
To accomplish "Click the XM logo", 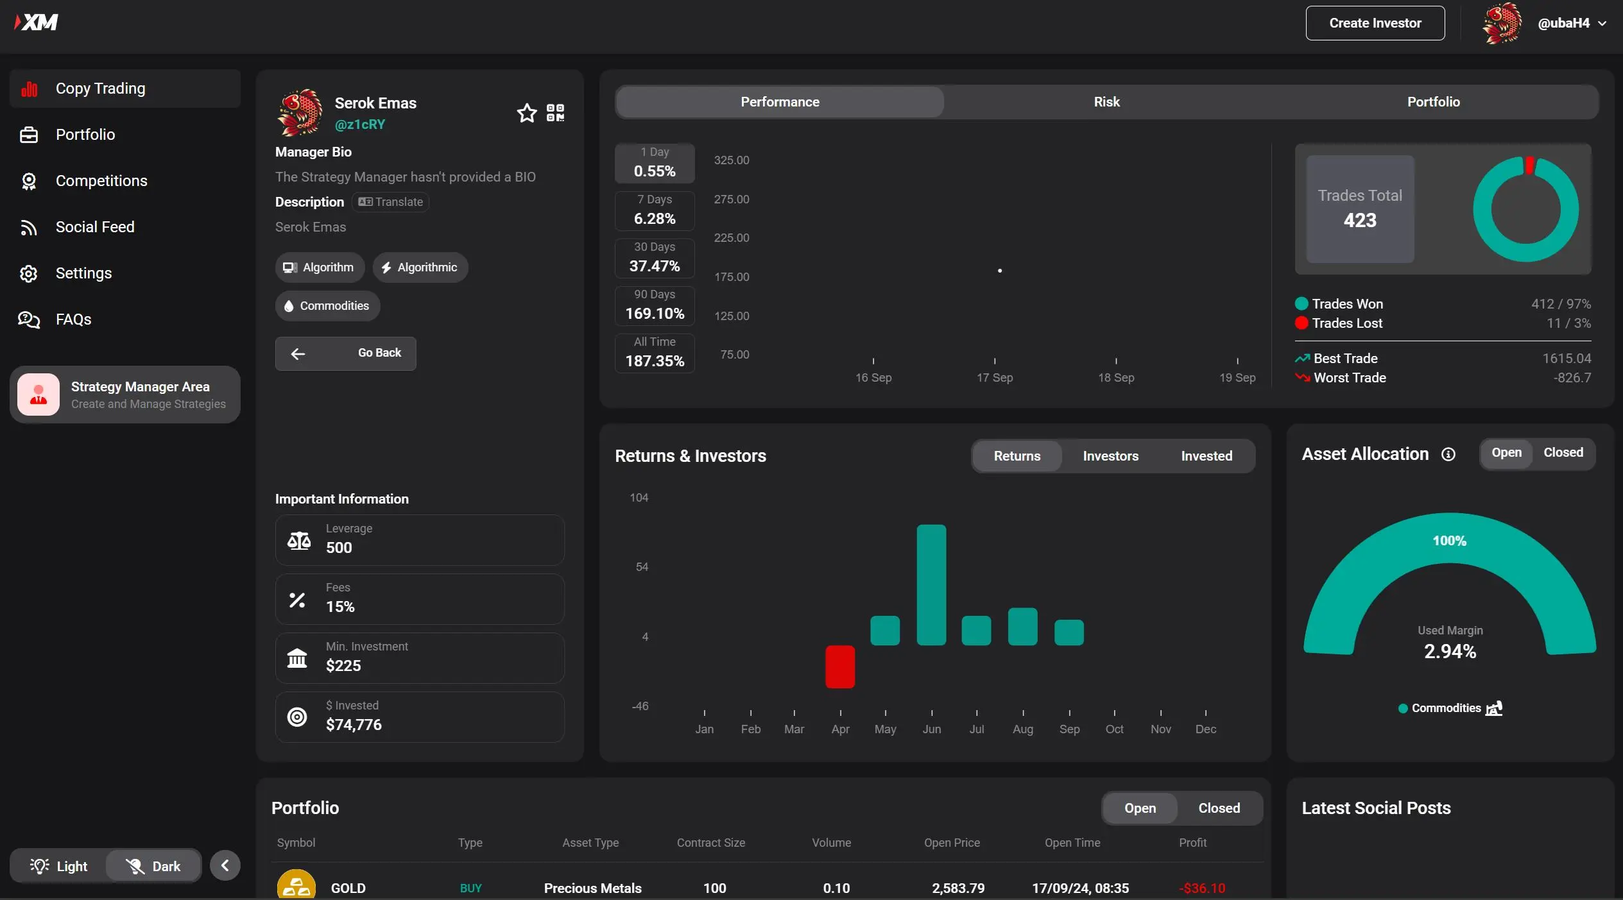I will point(36,22).
